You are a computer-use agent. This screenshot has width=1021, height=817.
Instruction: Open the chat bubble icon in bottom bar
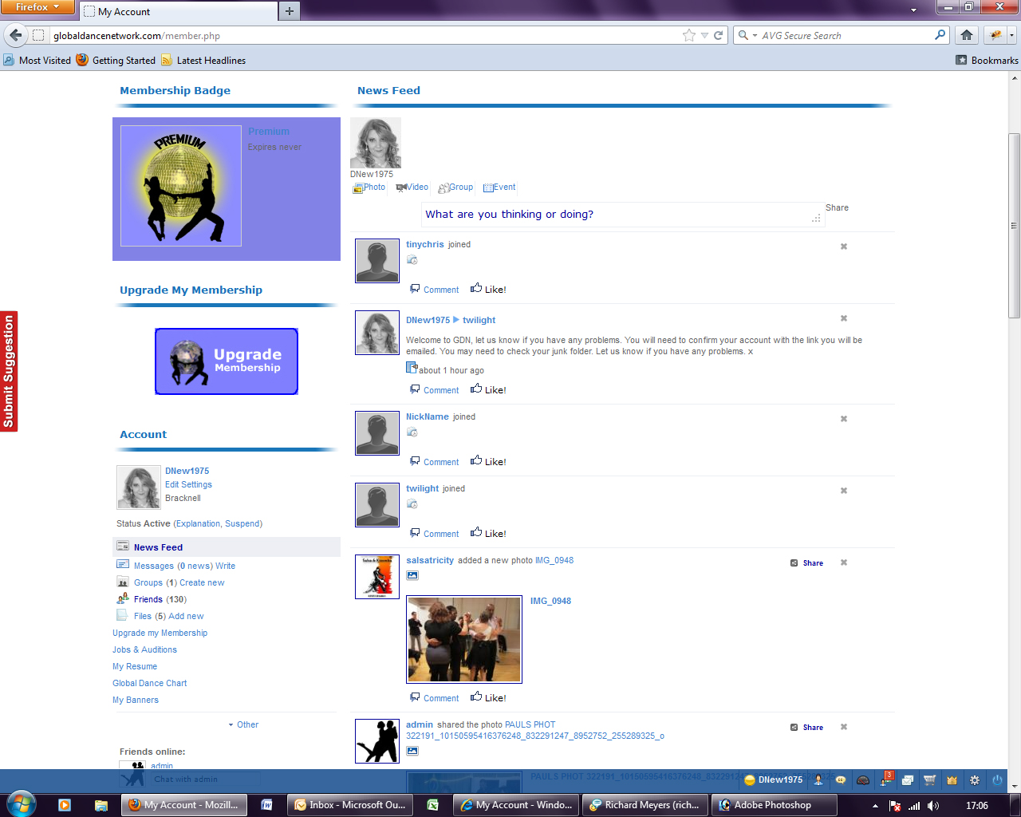click(x=841, y=780)
